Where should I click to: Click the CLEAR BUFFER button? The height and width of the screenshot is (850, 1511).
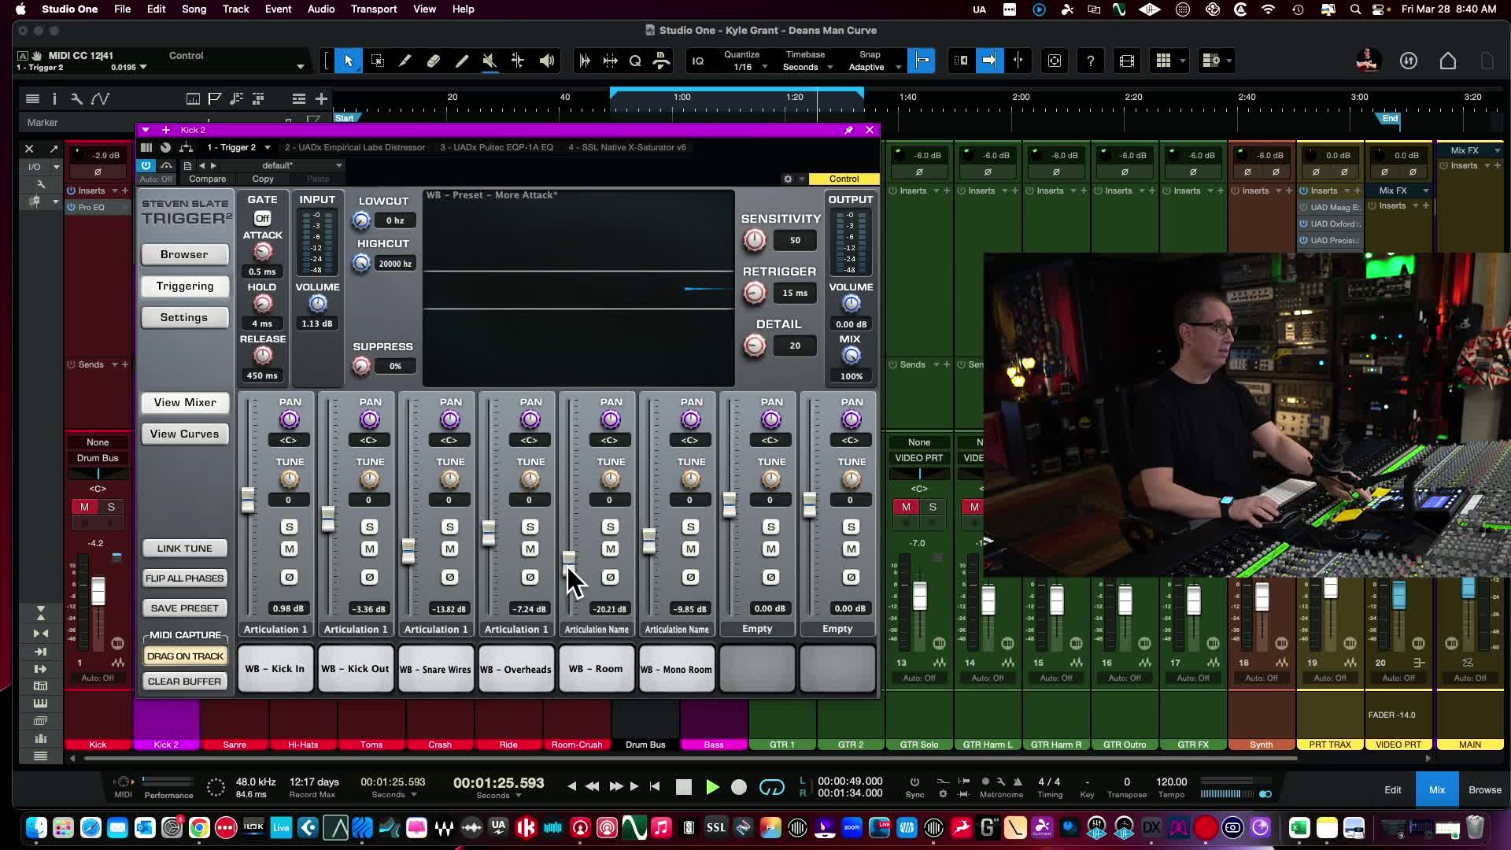[185, 682]
